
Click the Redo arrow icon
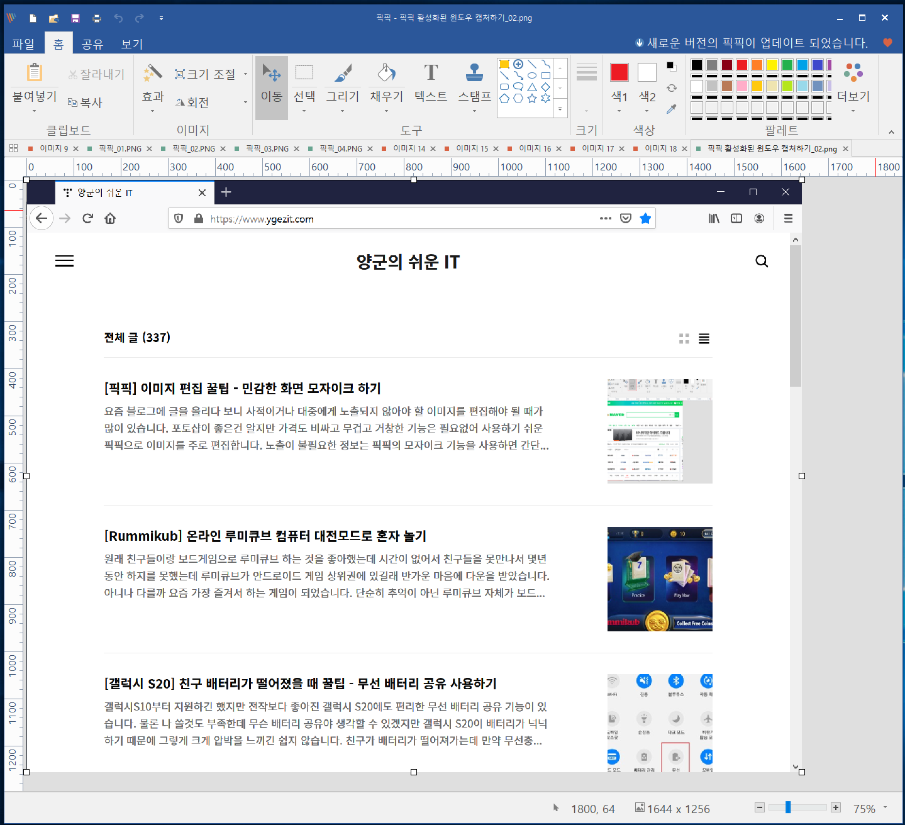pos(140,18)
